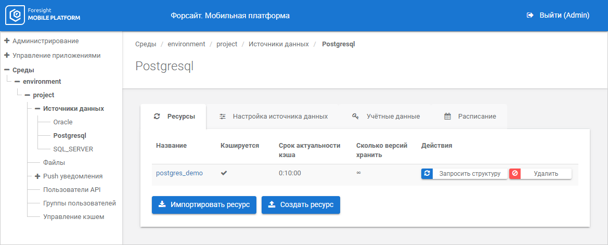
Task: Click the logout arrow icon near Выйти
Action: [530, 16]
